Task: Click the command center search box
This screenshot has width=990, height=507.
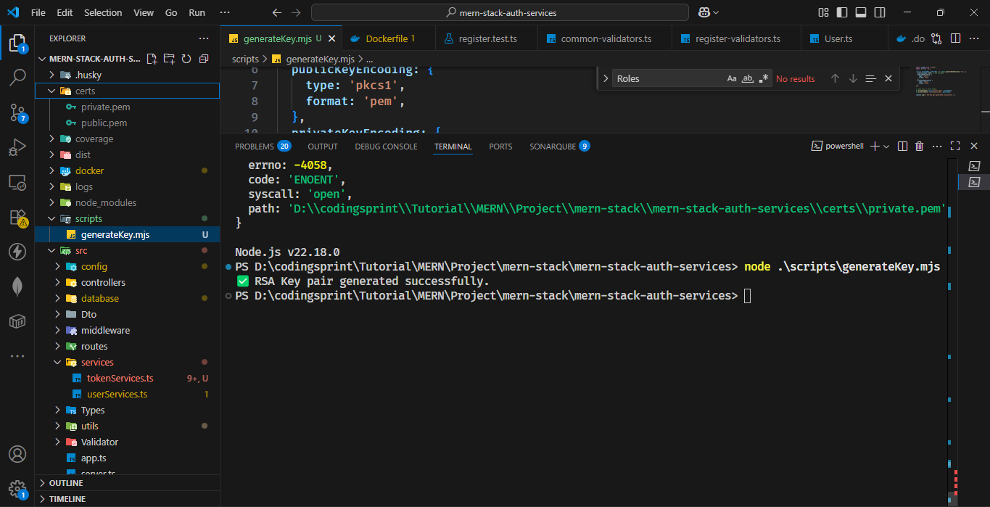Action: coord(500,12)
